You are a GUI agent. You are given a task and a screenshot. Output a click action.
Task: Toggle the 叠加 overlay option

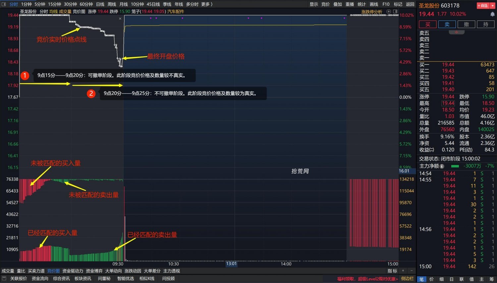(337, 4)
